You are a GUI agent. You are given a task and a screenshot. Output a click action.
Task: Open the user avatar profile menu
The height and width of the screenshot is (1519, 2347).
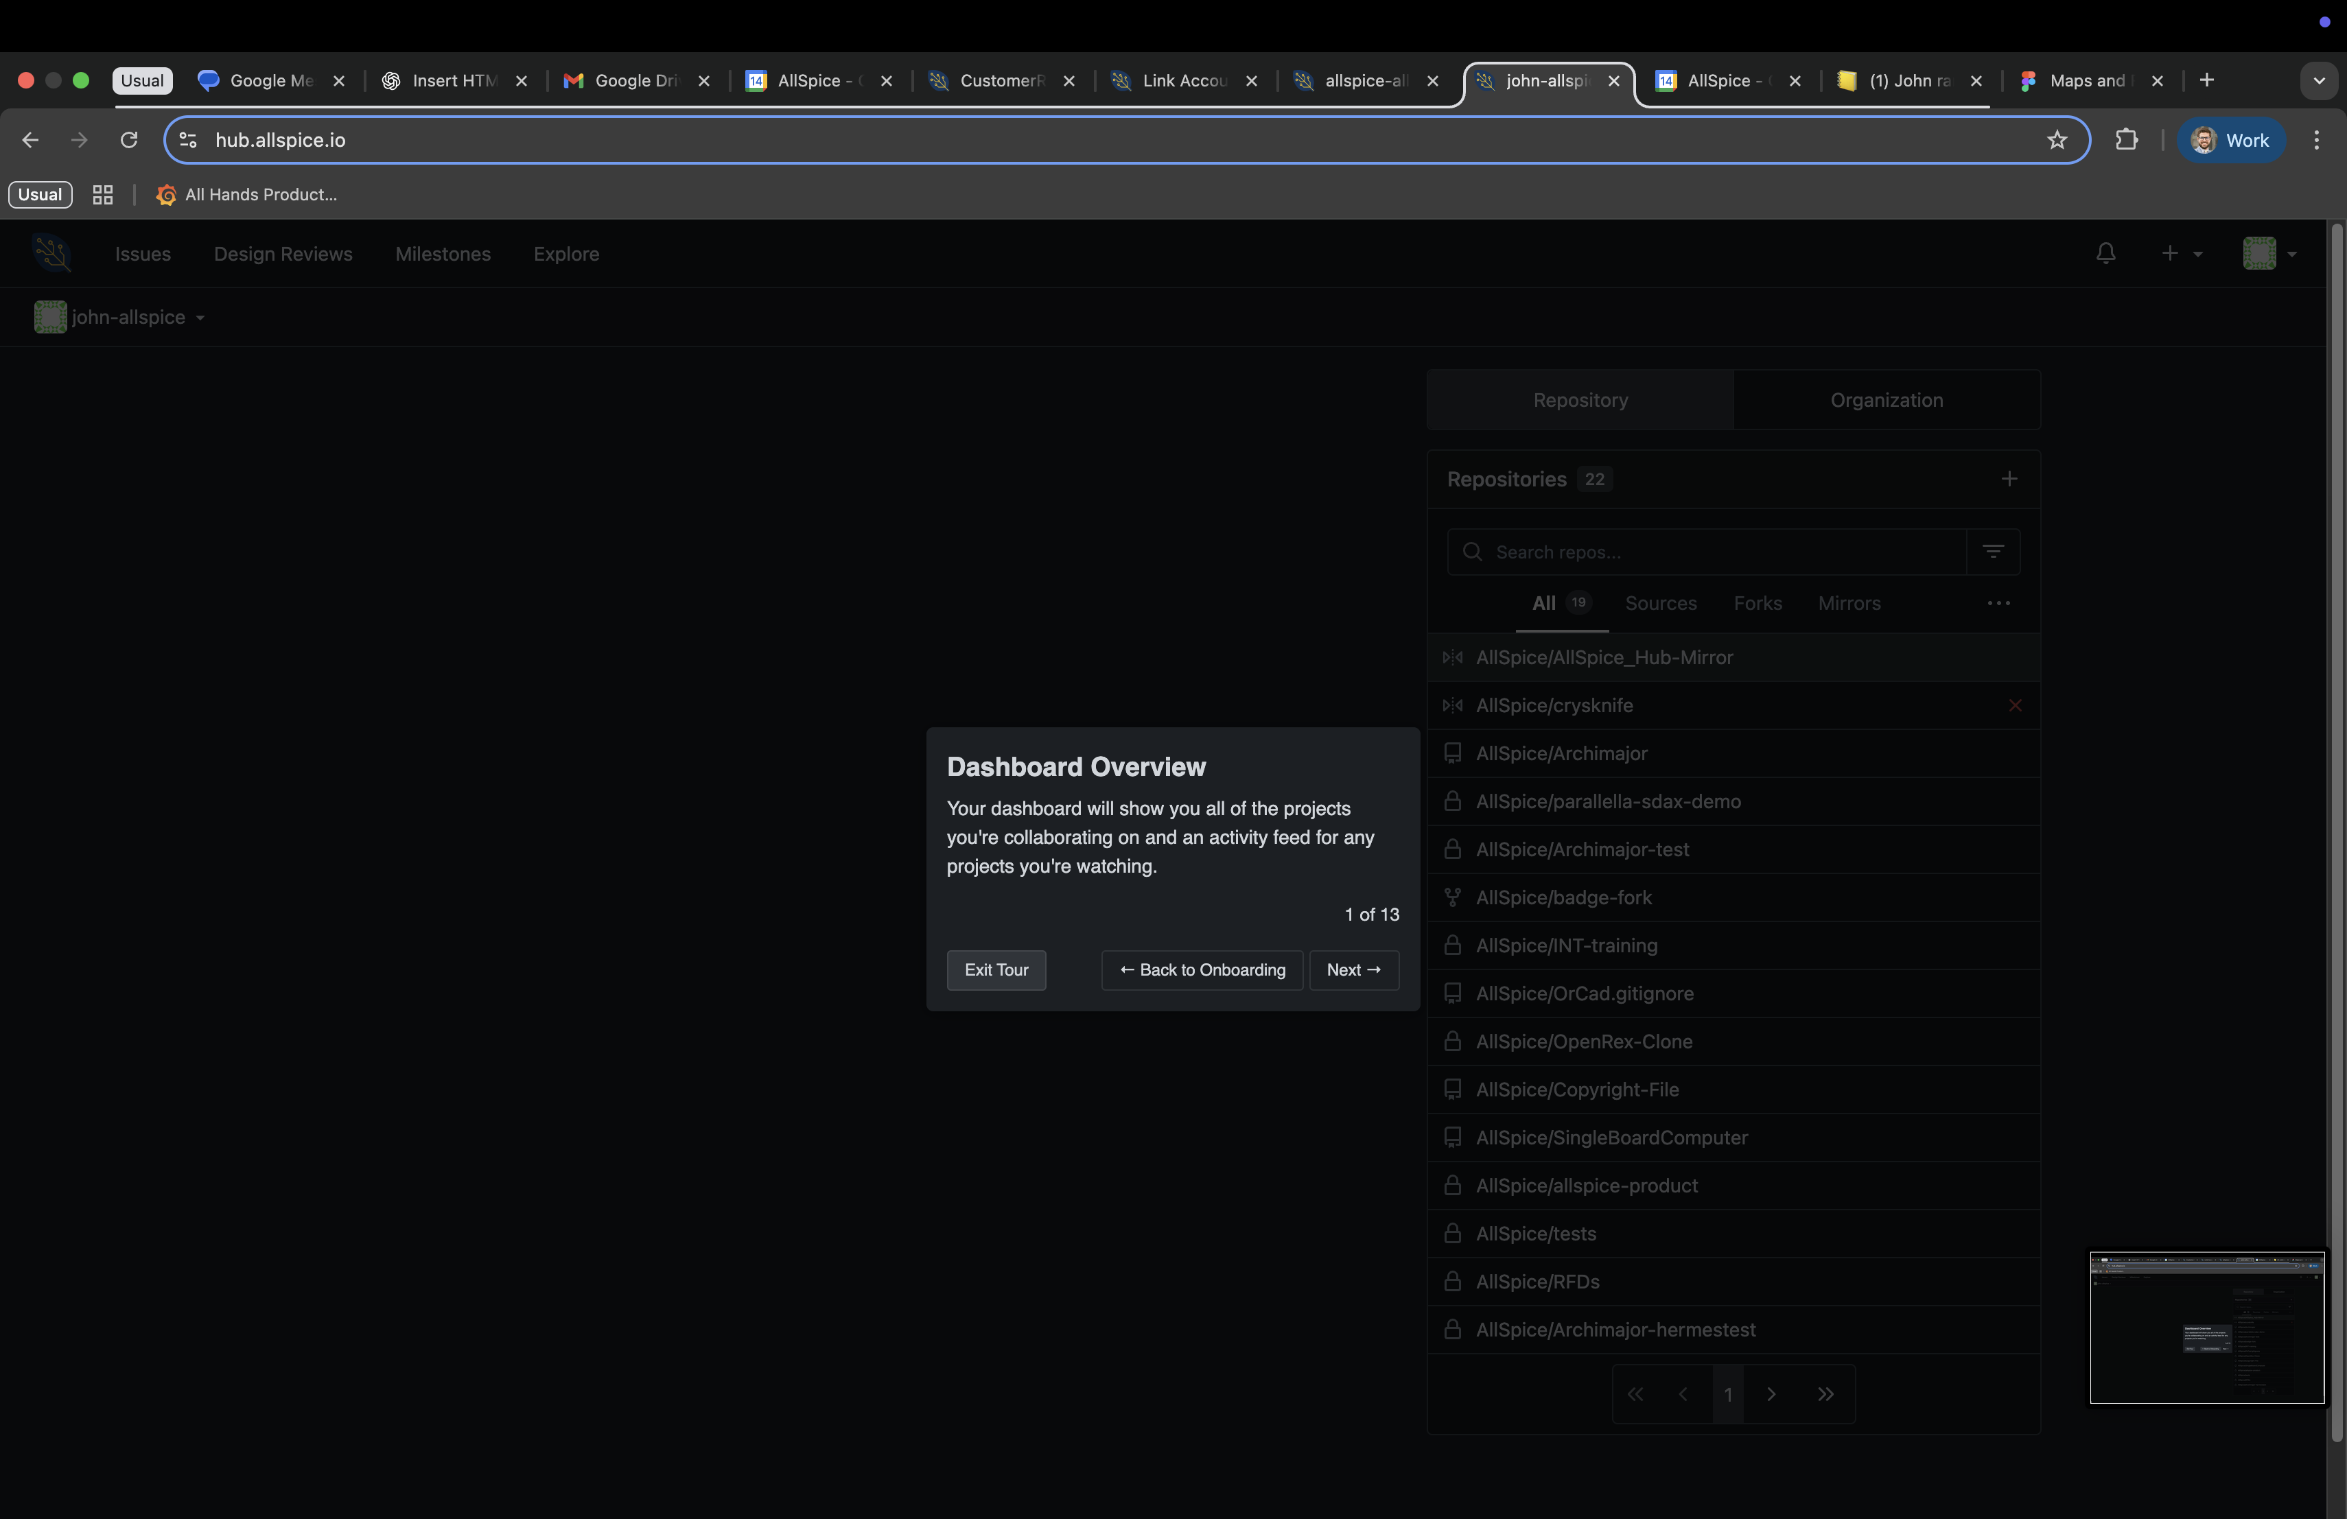pos(2269,253)
